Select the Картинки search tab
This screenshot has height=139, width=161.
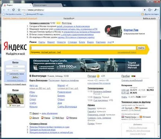point(101,42)
